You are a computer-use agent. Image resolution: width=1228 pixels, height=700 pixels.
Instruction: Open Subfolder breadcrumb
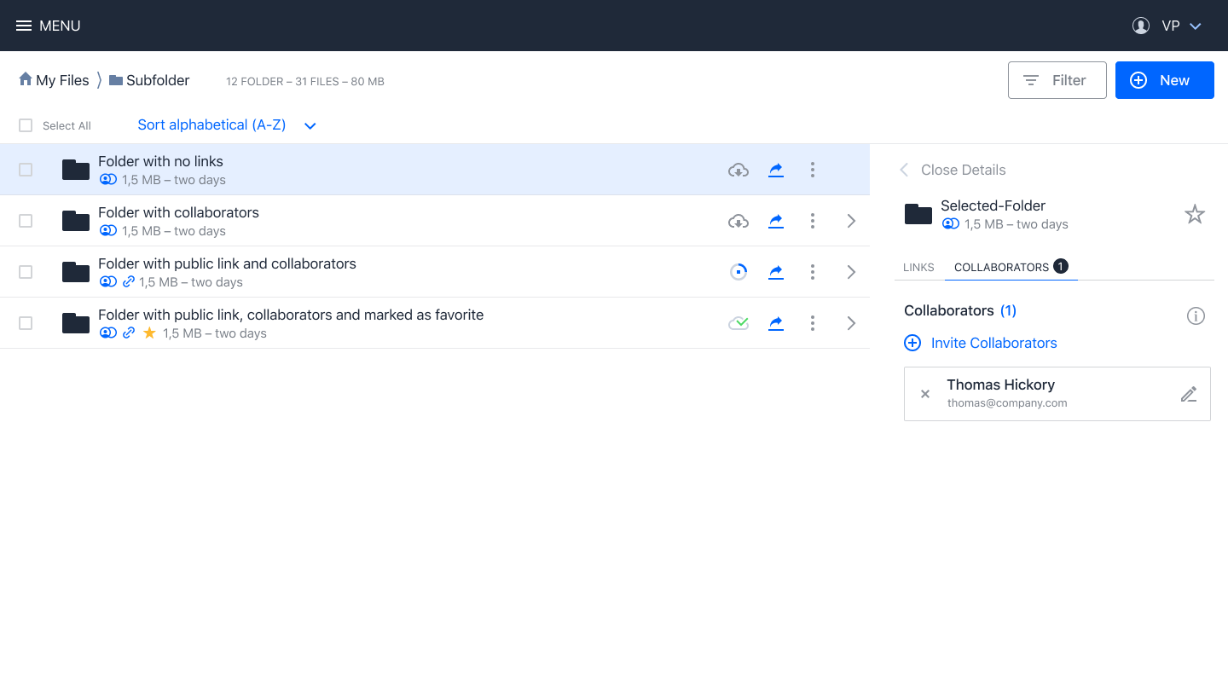(x=149, y=80)
